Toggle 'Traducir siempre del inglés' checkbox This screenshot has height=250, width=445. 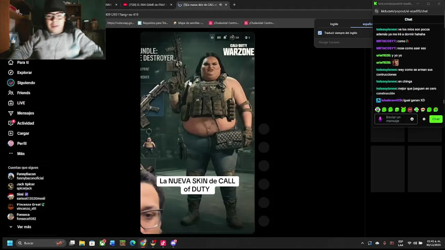tap(320, 33)
